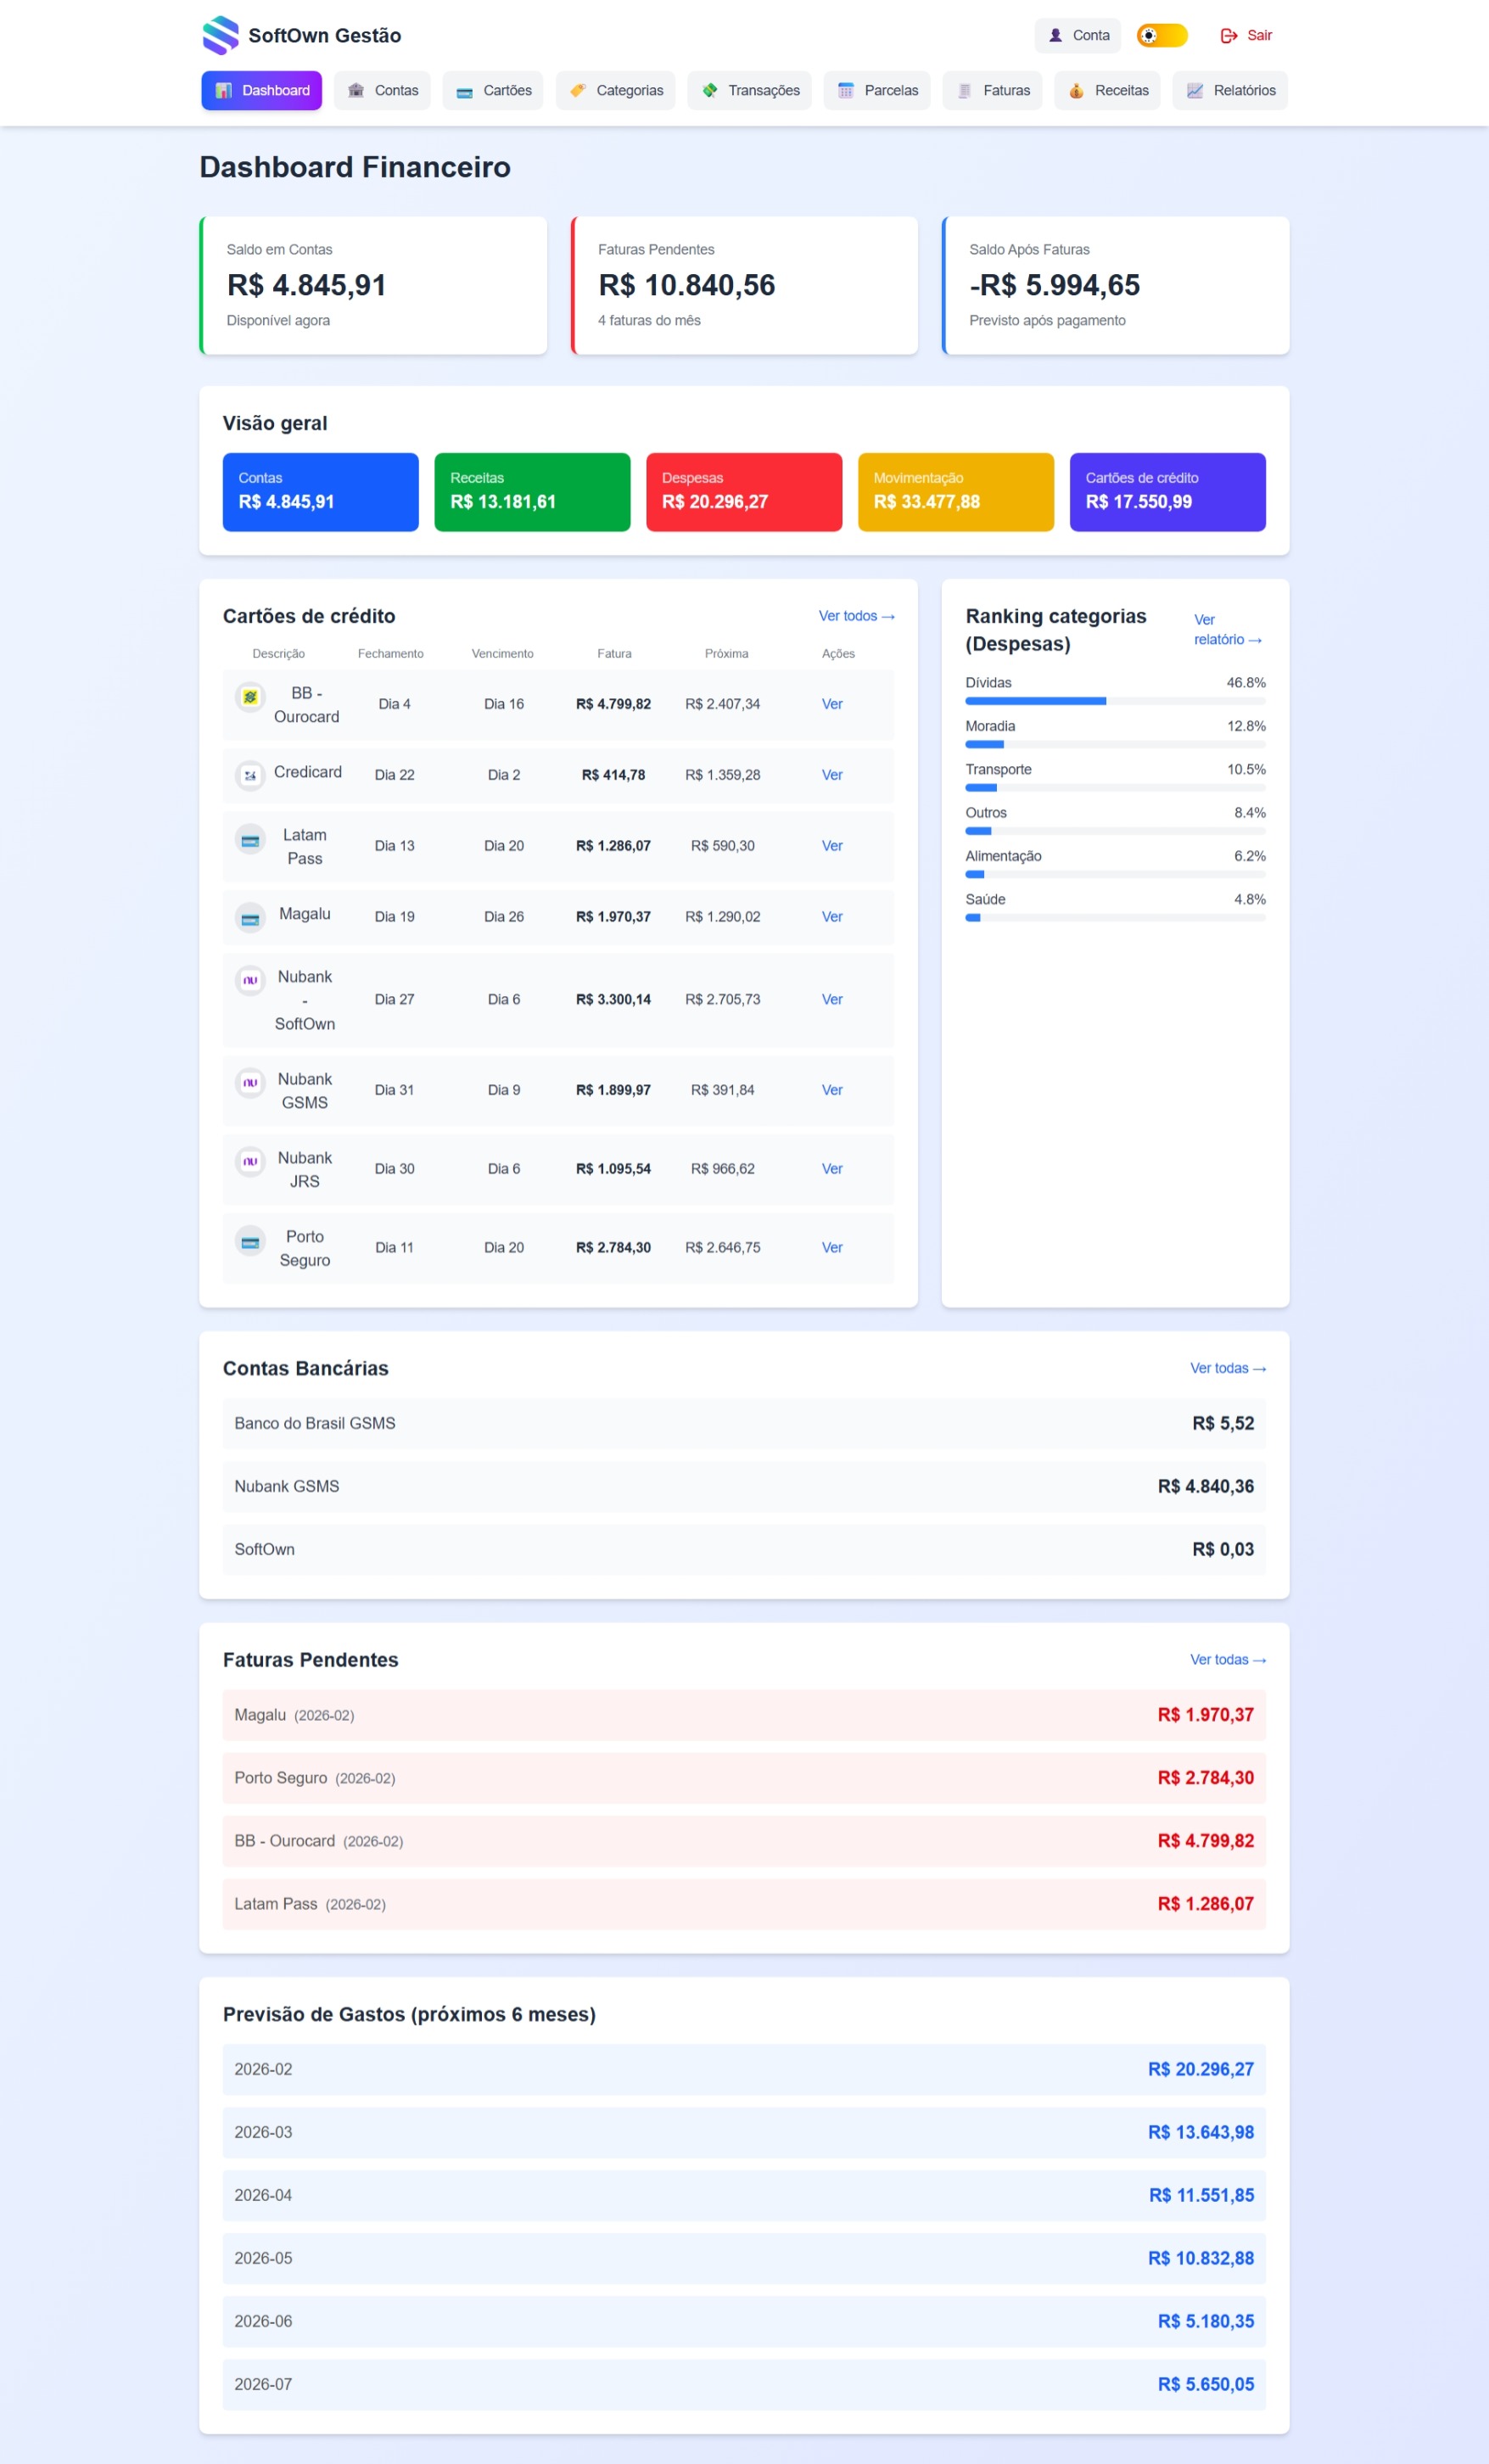Open Relatórios via the chart icon
This screenshot has height=2464, width=1489.
(1195, 90)
